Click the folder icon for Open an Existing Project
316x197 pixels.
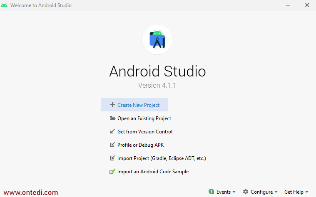coord(112,118)
